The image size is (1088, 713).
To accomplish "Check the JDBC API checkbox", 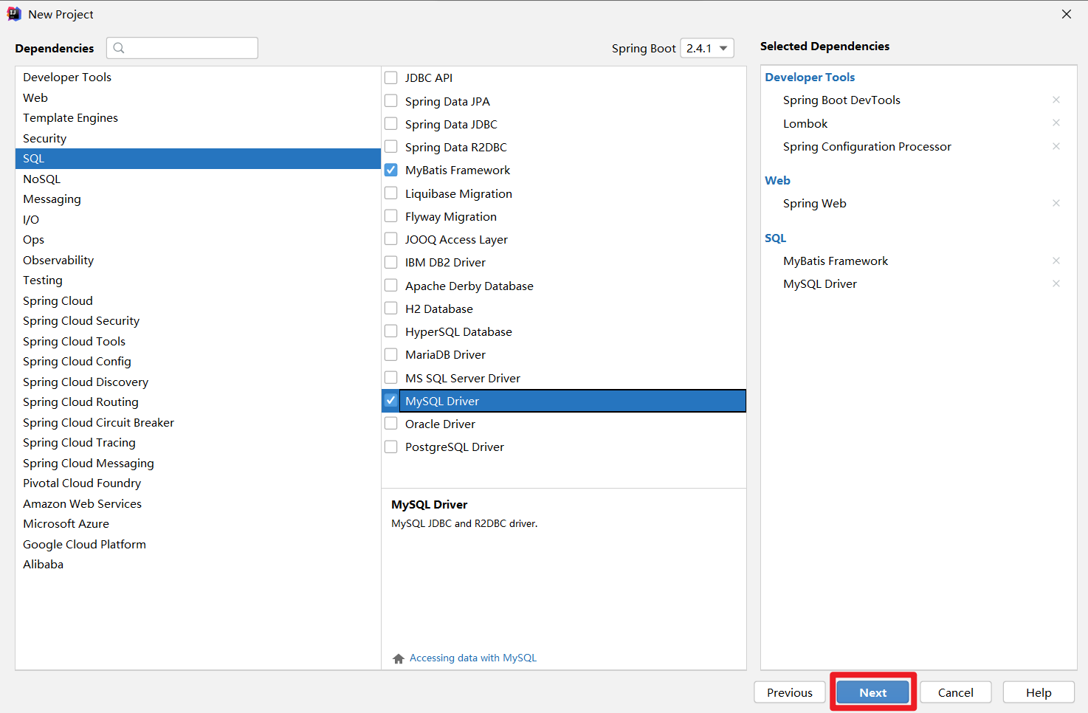I will coord(391,77).
